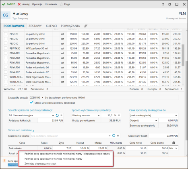Switch to POWIĄZANIA tab

tap(70, 26)
